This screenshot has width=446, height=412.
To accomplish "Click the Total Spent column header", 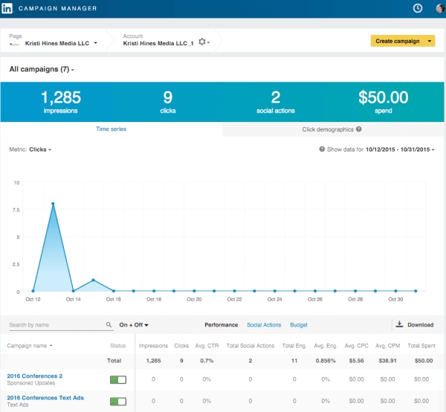I will point(421,346).
